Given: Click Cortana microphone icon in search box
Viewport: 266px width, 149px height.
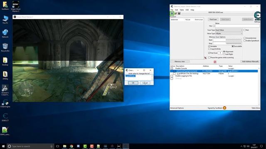Looking at the screenshot, I should click(x=52, y=146).
